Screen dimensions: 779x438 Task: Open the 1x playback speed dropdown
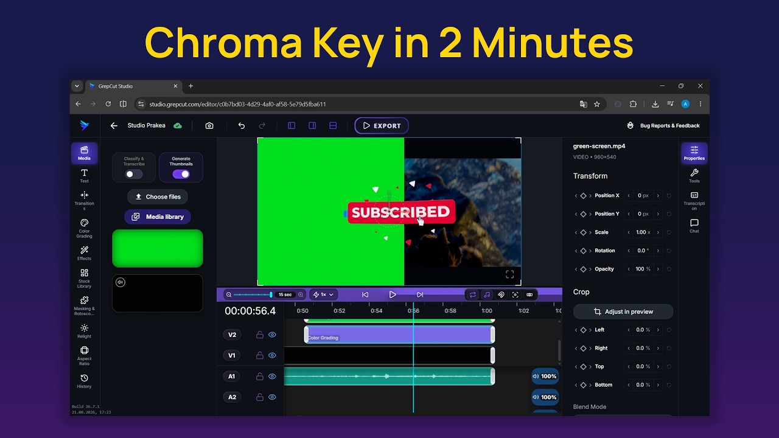(323, 294)
